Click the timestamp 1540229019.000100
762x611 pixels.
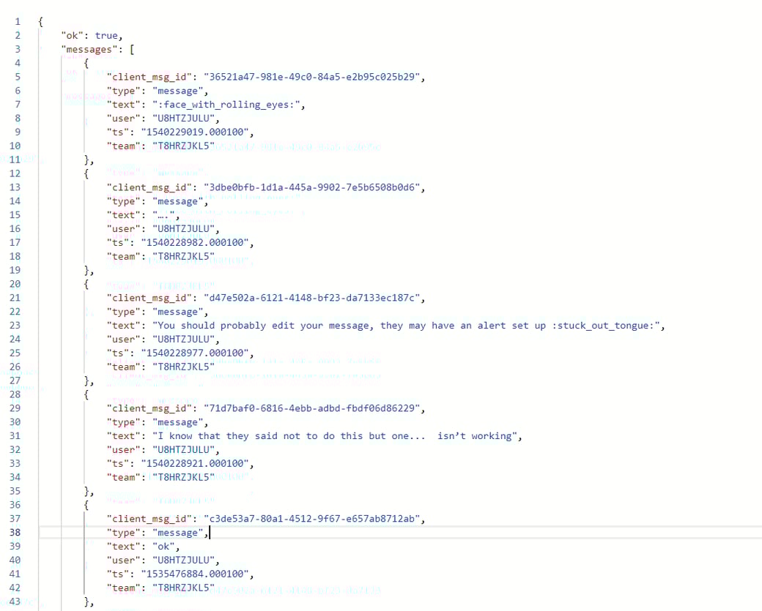click(x=199, y=132)
